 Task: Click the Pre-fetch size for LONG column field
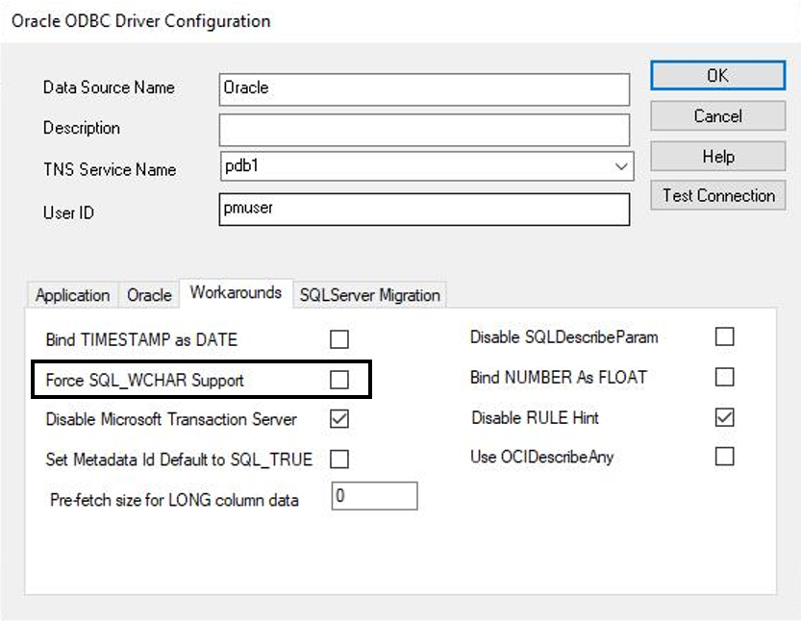click(x=374, y=496)
